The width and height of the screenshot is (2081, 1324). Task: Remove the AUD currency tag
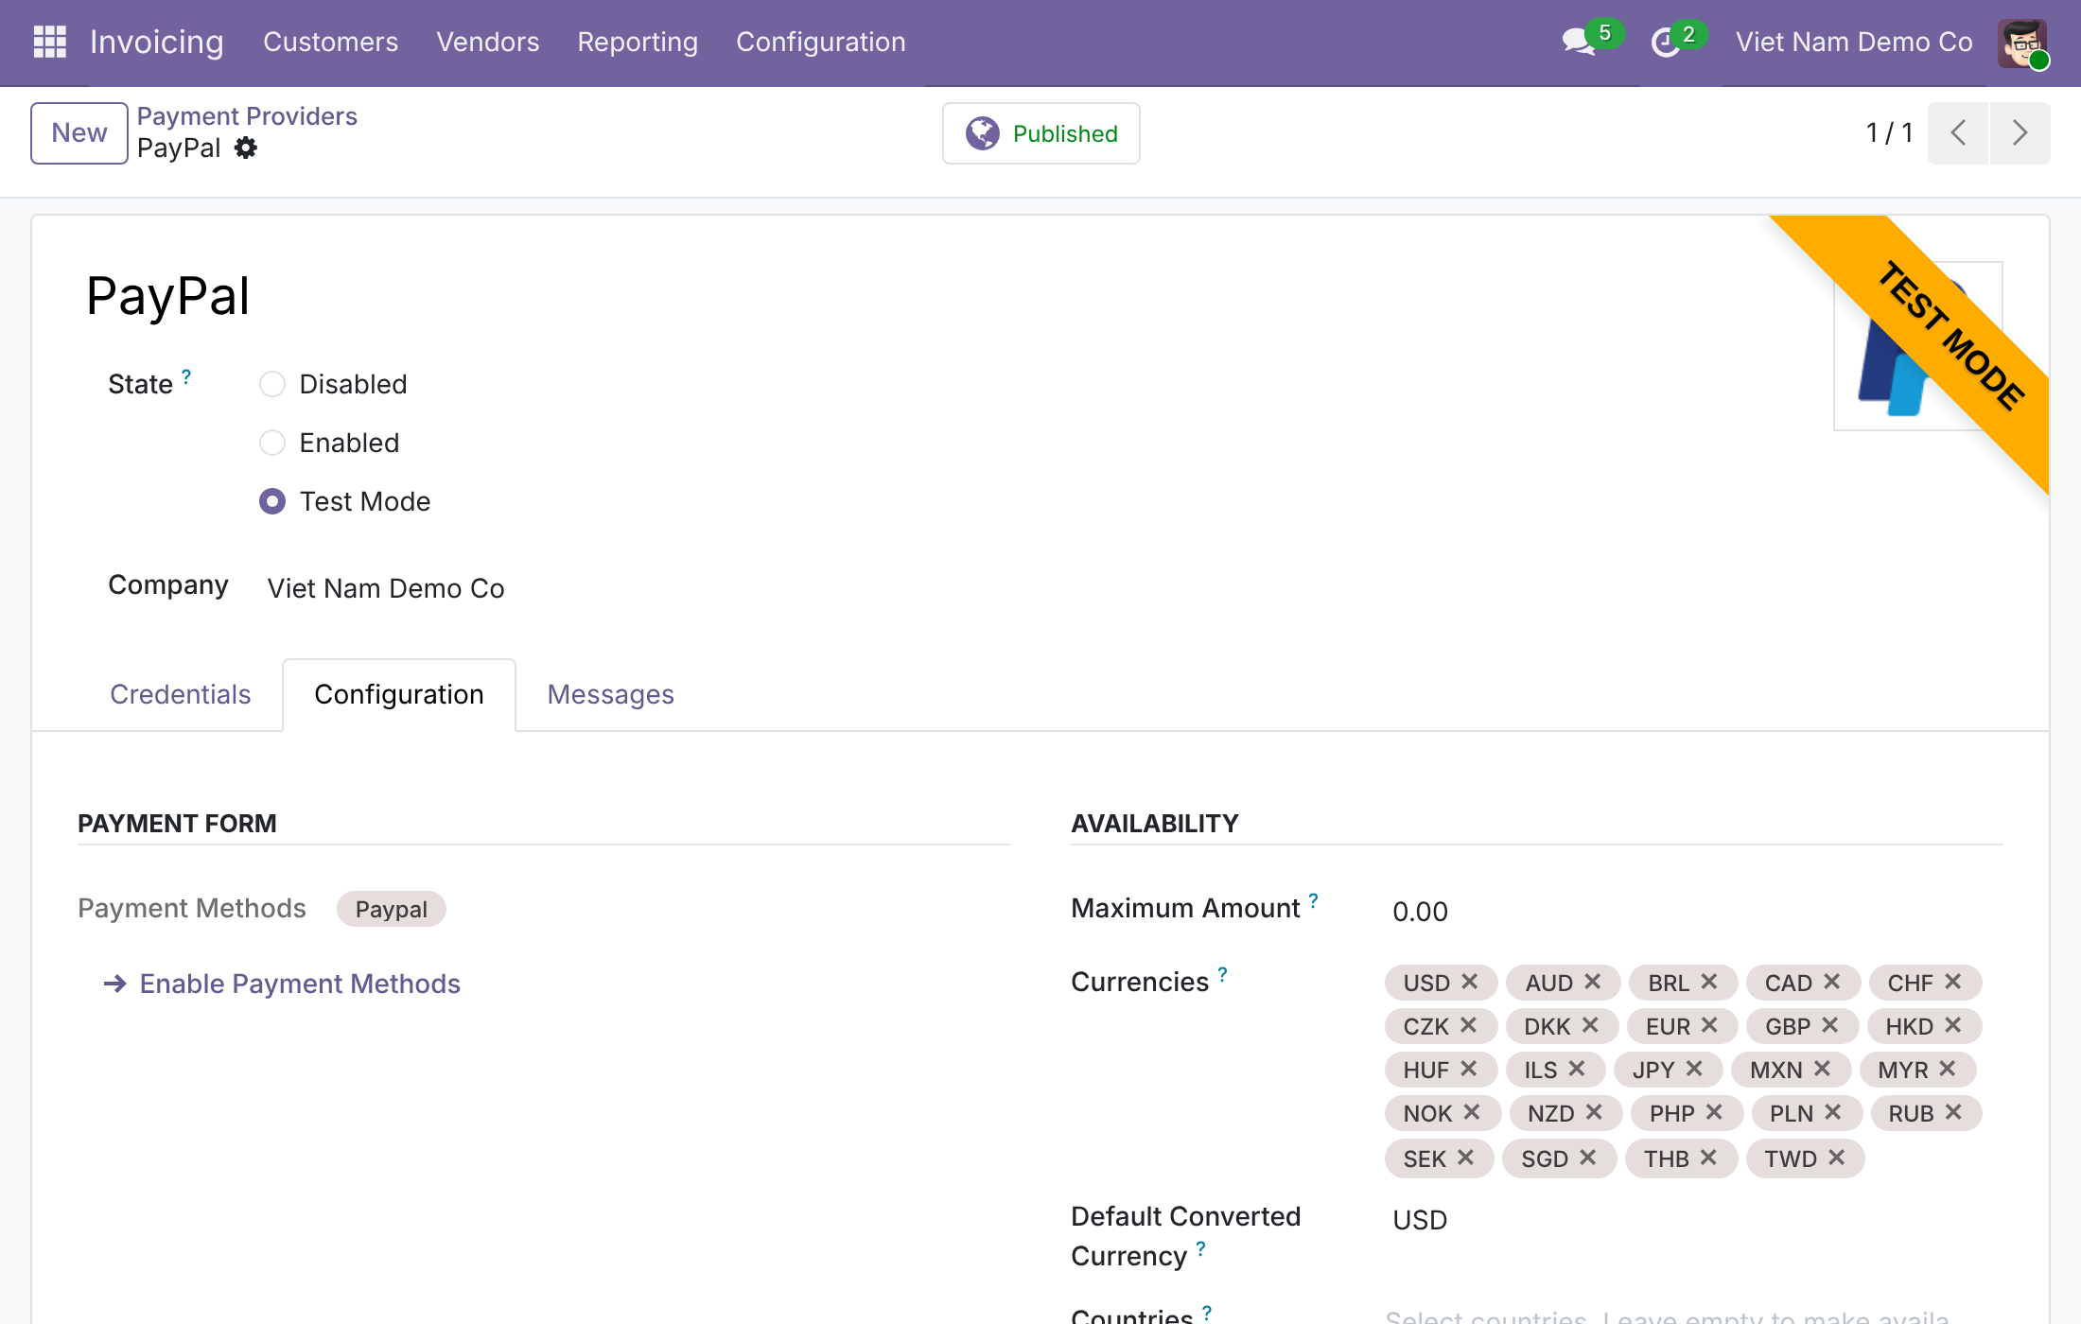pyautogui.click(x=1593, y=982)
